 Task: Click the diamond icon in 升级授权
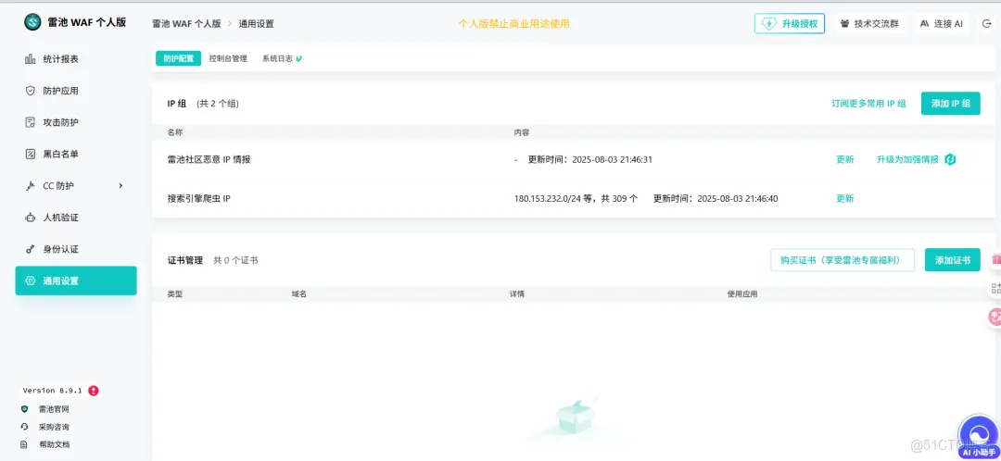click(770, 23)
